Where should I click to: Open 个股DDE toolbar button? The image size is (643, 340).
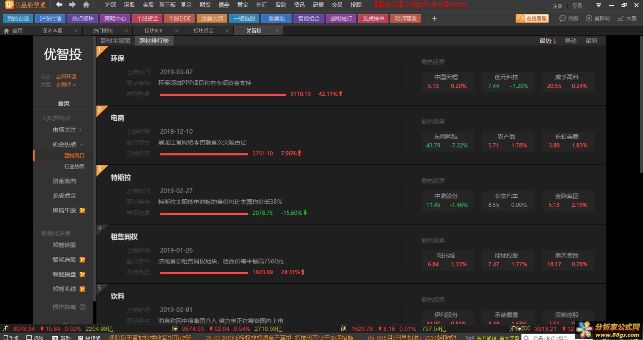tap(180, 18)
